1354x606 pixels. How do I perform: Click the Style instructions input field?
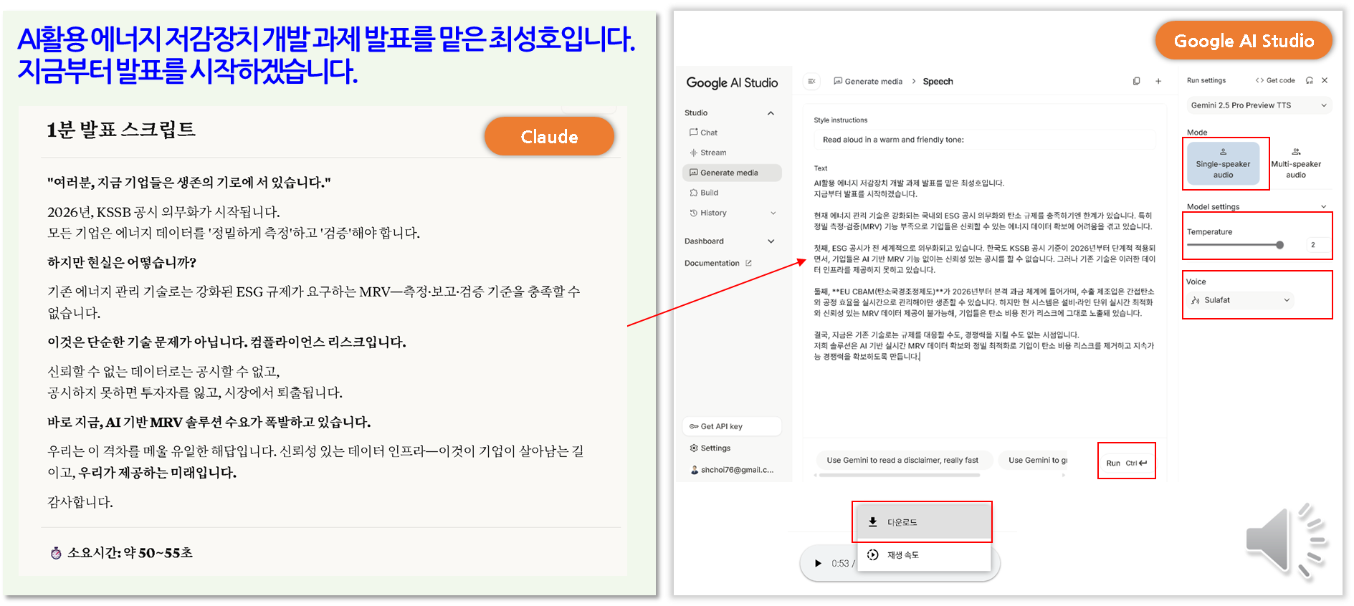coord(984,140)
